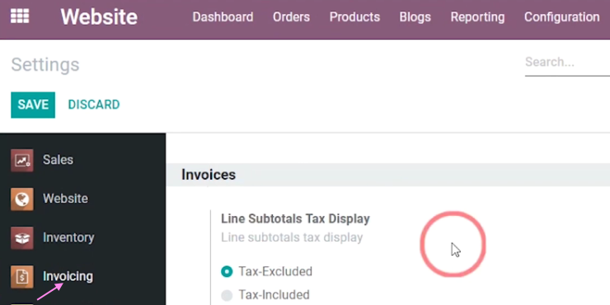The image size is (610, 305).
Task: Select the Tax-Excluded radio option
Action: tap(227, 271)
